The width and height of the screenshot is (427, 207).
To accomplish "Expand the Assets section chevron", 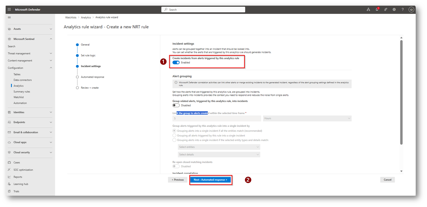I will tap(51, 29).
